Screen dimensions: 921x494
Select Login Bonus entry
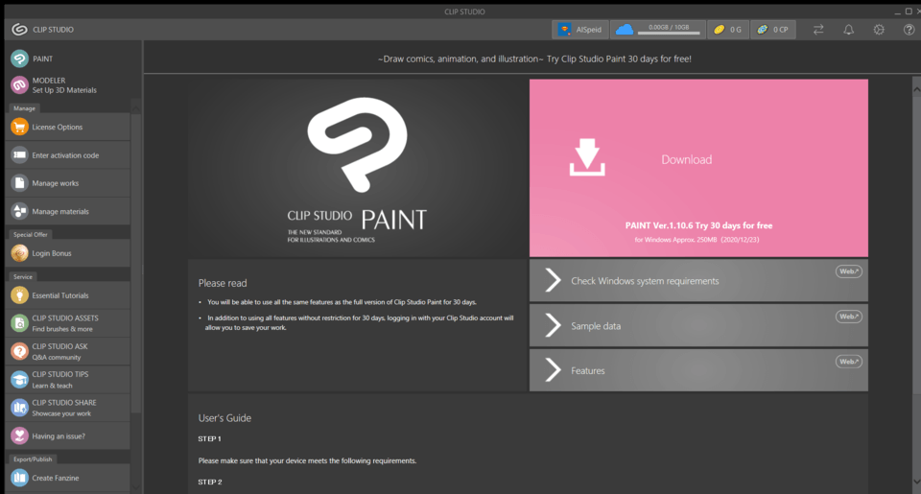(67, 253)
